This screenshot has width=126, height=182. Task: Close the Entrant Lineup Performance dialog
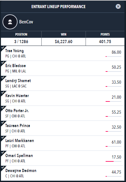pyautogui.click(x=118, y=6)
